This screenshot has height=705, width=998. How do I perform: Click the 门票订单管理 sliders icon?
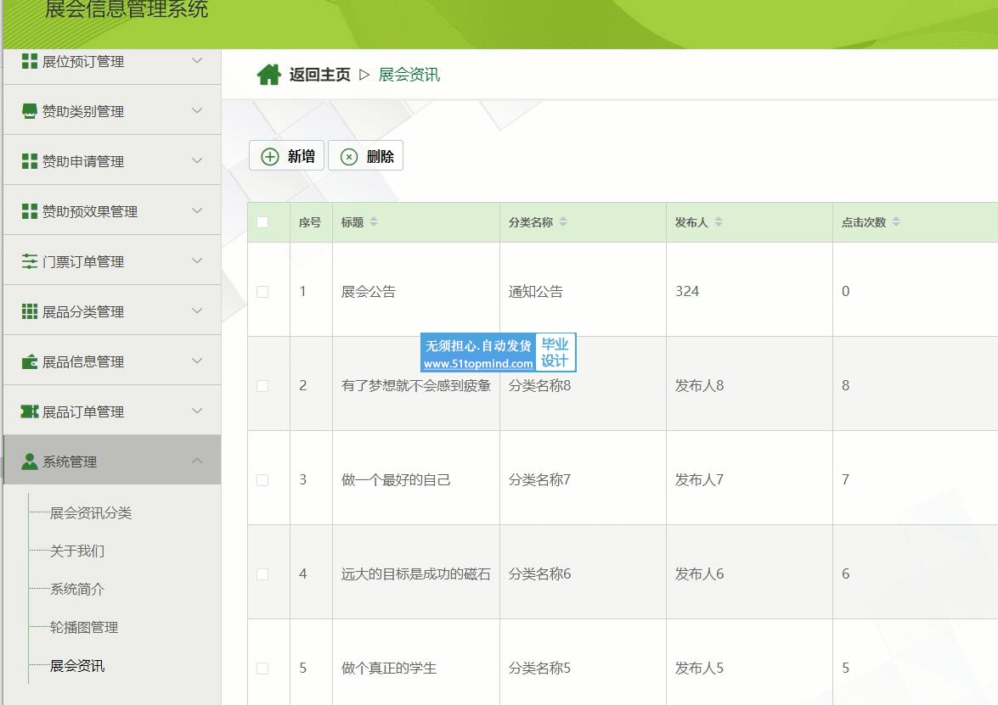30,261
